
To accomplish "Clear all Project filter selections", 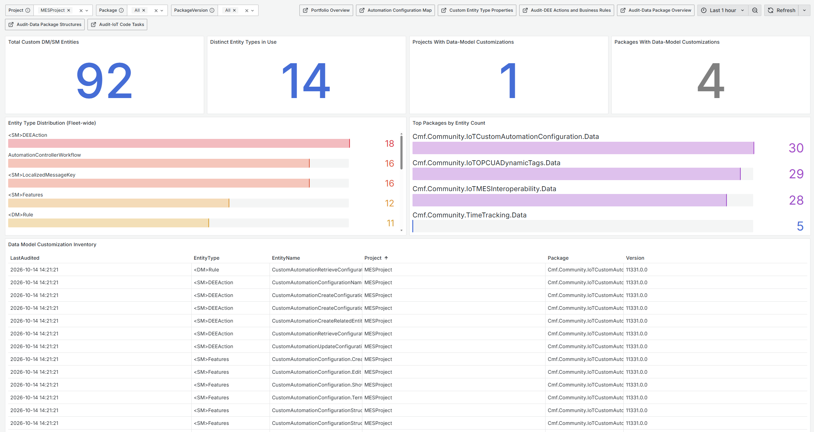I will coord(81,11).
